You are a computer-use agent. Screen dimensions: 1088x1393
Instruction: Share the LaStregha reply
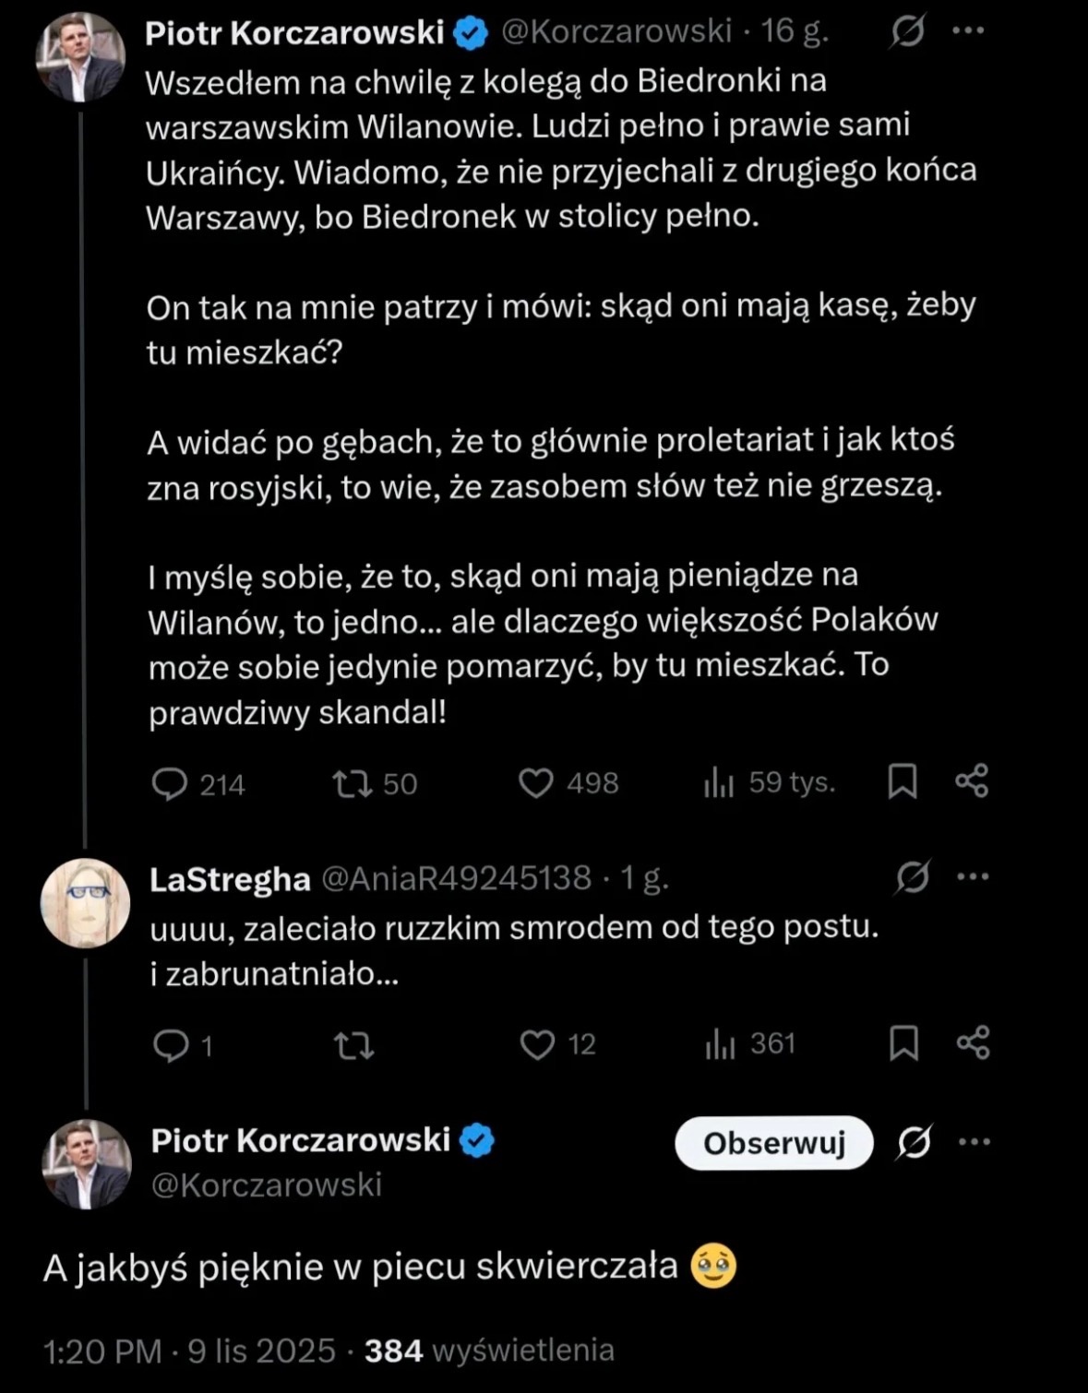pos(974,1042)
